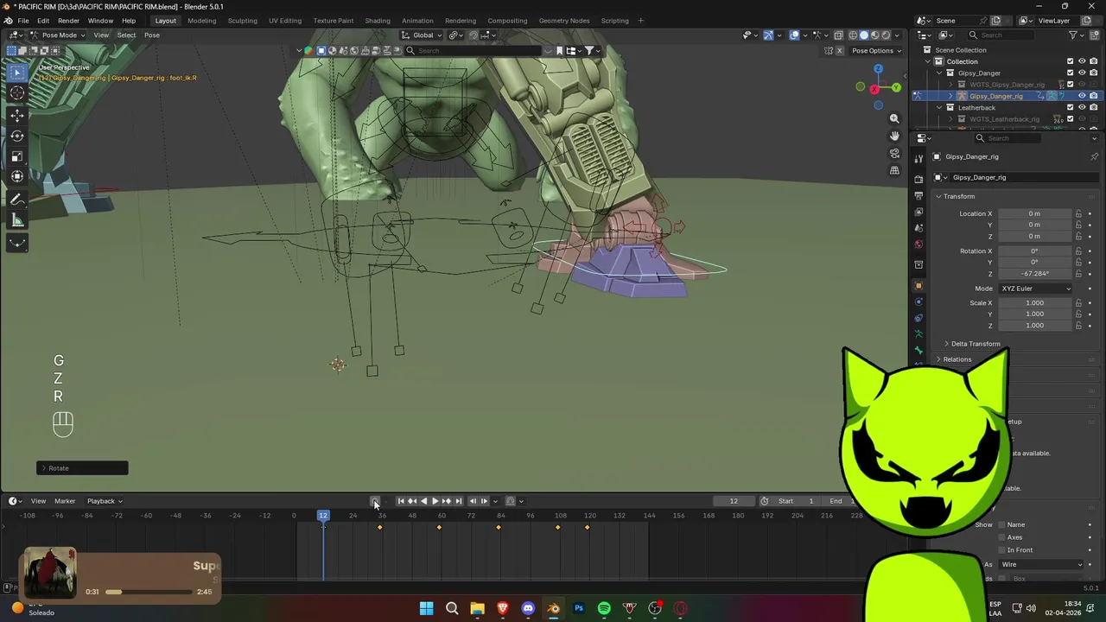Open the Render properties tab
The height and width of the screenshot is (622, 1106).
918,180
